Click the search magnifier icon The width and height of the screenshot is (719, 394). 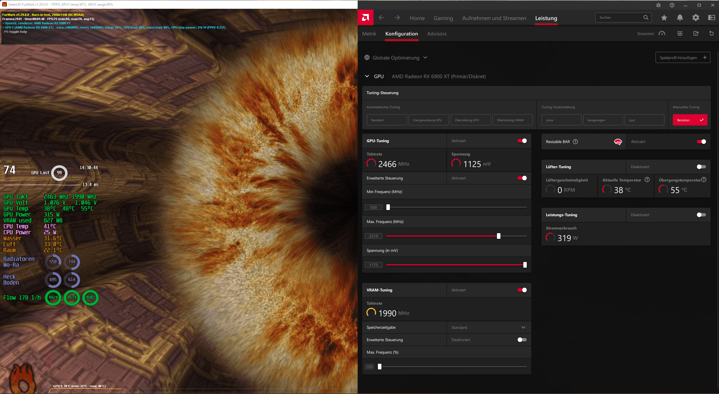pos(646,18)
